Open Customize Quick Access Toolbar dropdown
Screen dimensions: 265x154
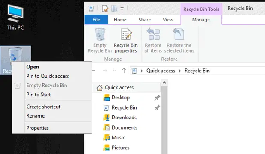(122, 9)
